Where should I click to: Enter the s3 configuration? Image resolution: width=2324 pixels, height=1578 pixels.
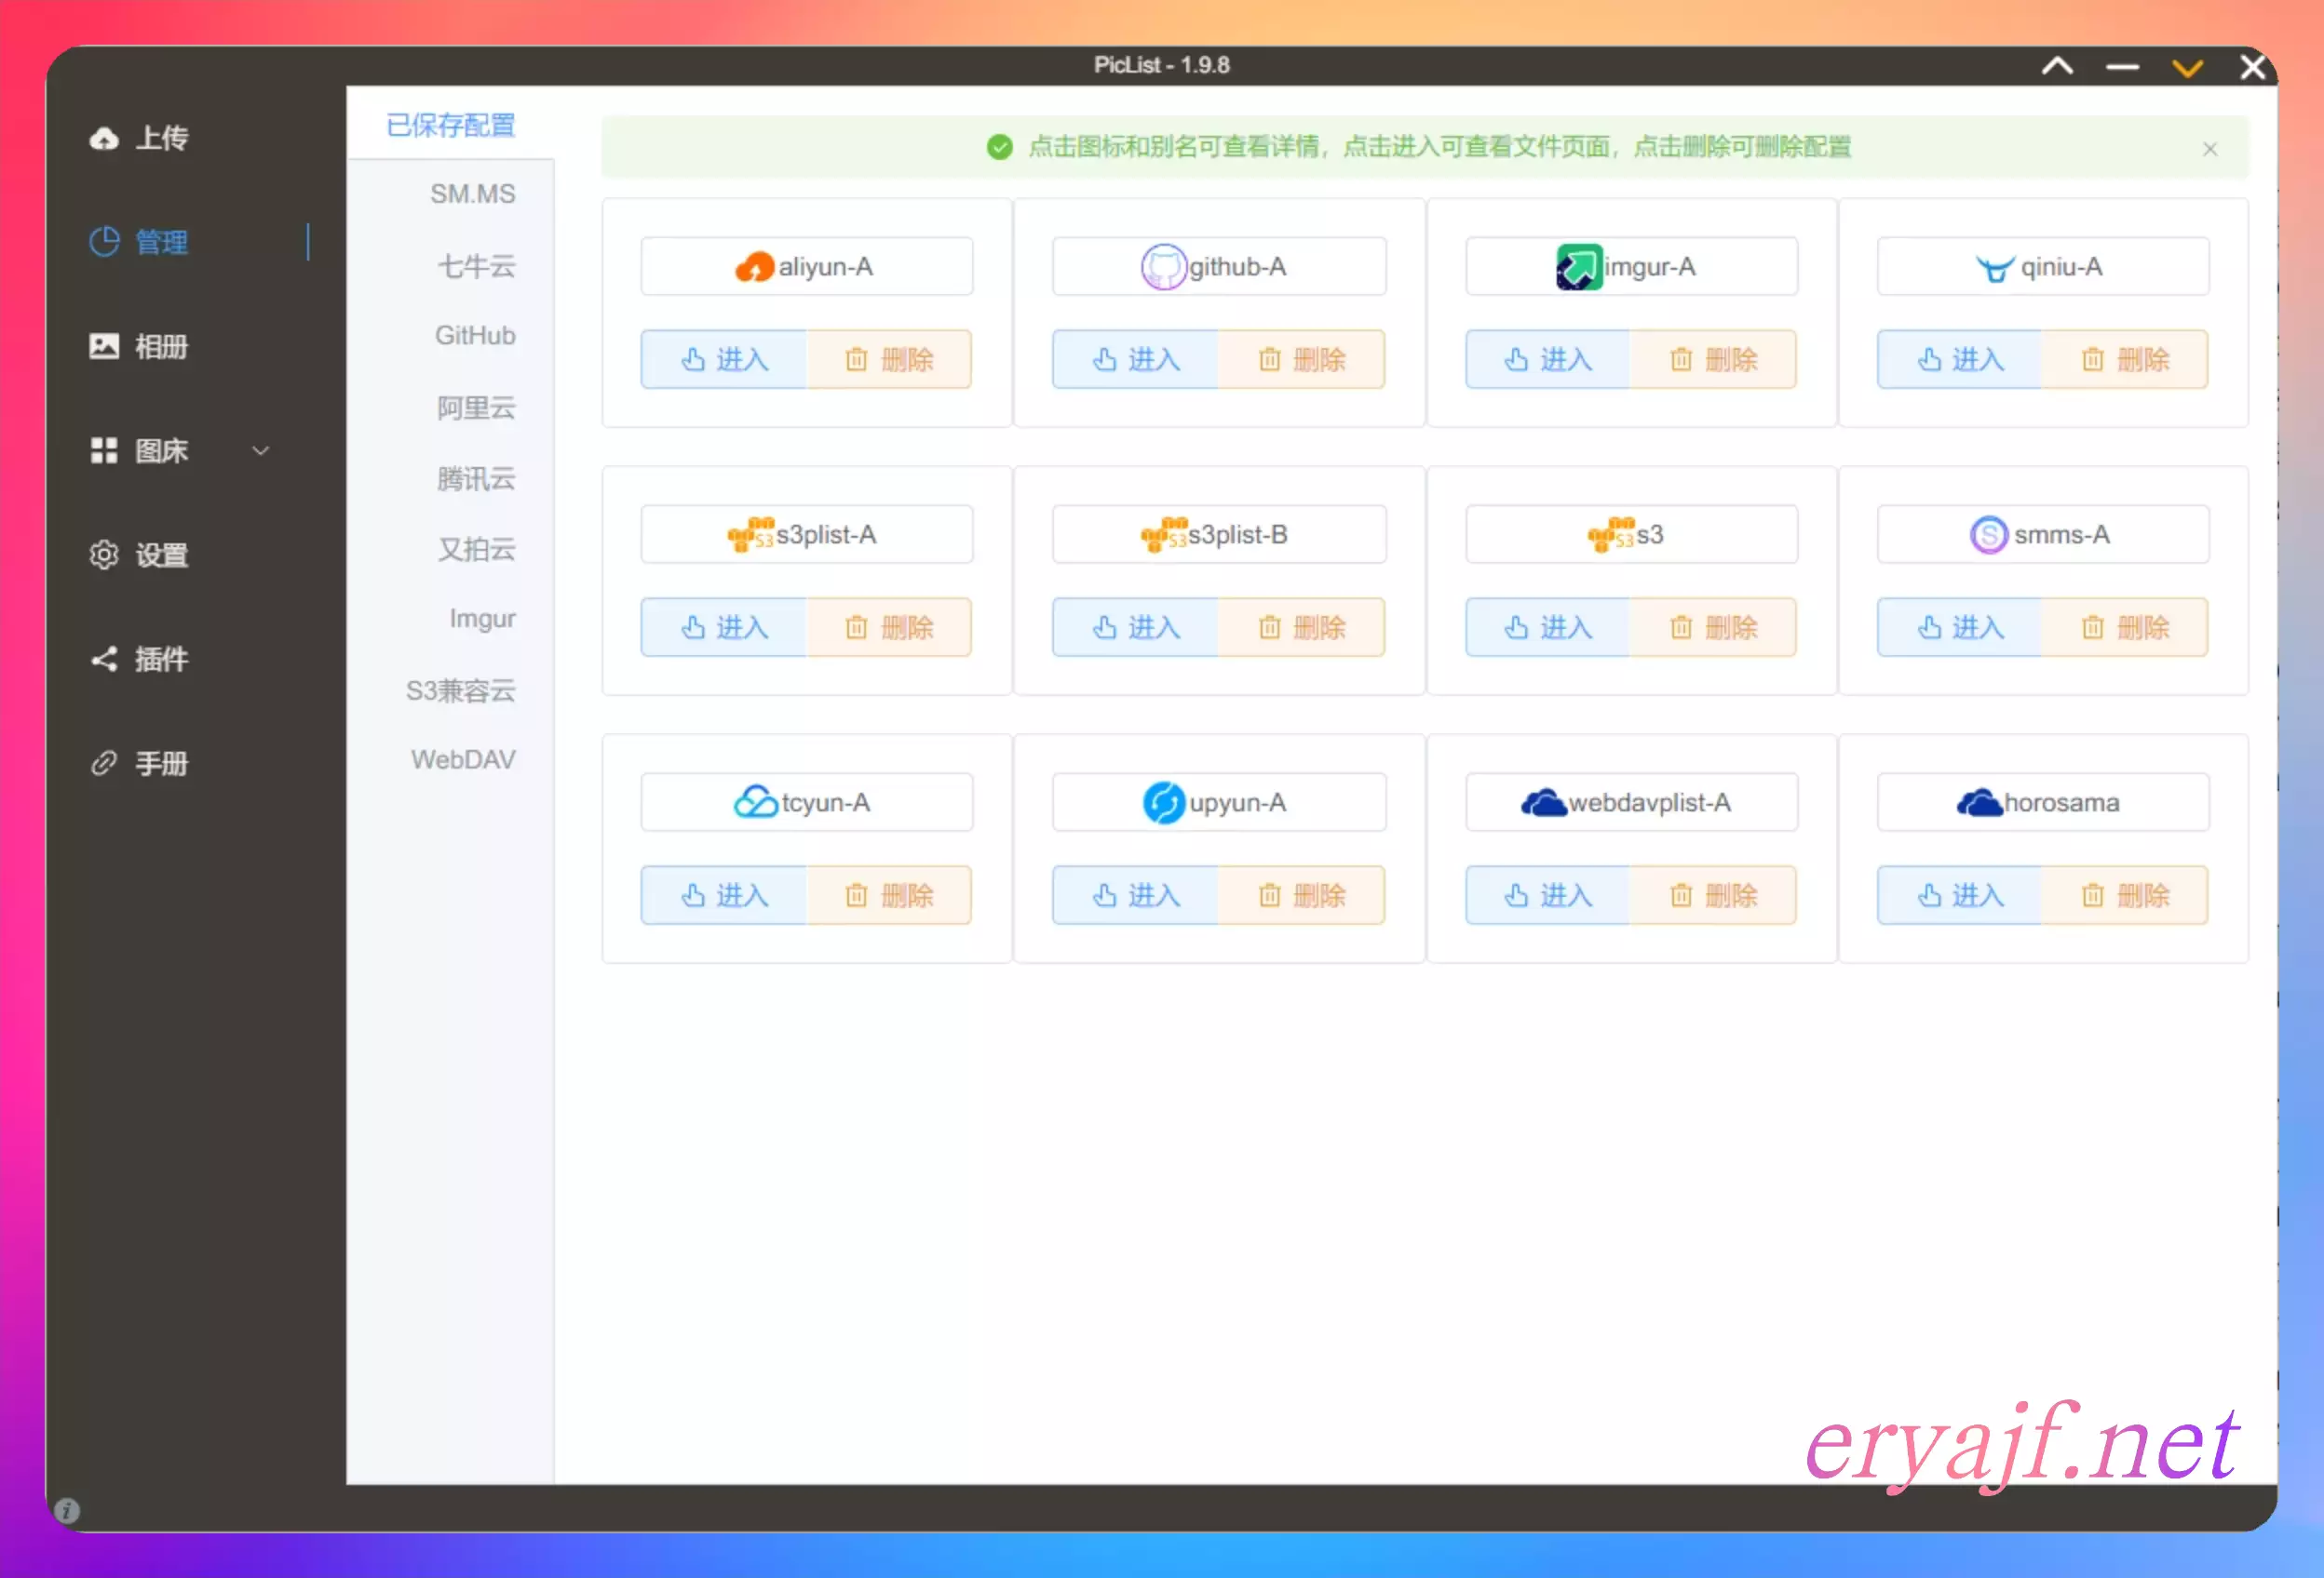1548,626
